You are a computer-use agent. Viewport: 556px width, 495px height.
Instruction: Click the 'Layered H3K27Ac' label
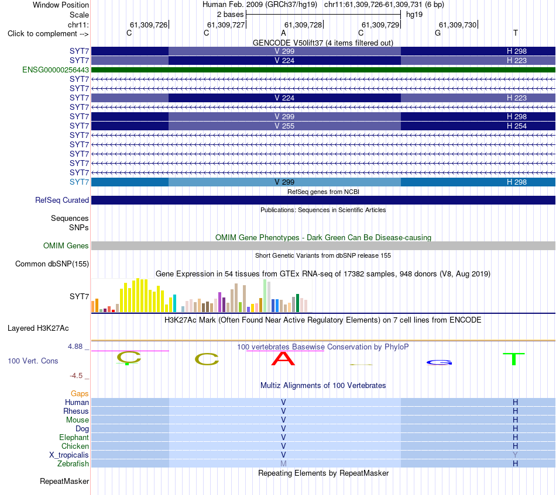pyautogui.click(x=38, y=328)
